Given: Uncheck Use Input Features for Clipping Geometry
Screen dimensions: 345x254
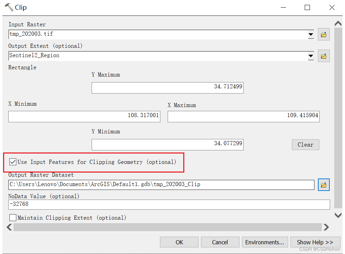Looking at the screenshot, I should pos(13,161).
